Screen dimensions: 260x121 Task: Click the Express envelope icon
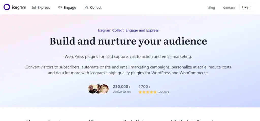tap(34, 7)
